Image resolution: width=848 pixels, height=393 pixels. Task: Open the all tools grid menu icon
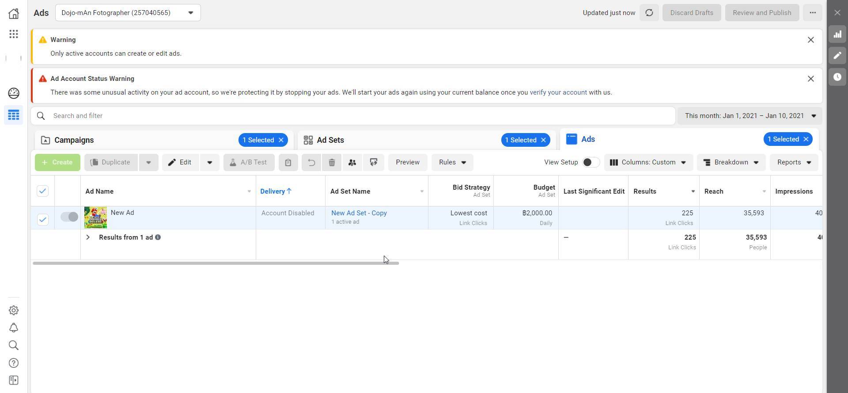[14, 34]
